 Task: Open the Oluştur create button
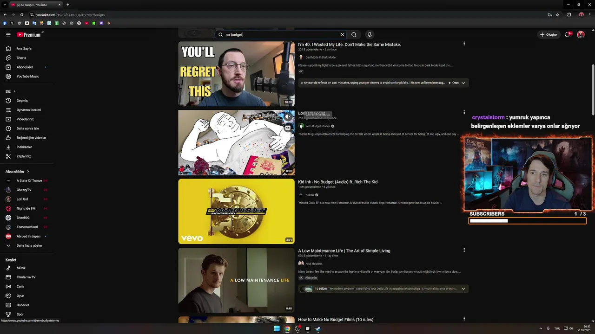click(549, 35)
